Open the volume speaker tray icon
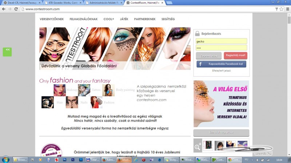The image size is (291, 163). tap(258, 160)
